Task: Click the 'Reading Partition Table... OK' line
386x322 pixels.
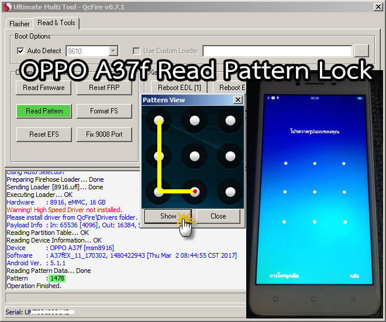Action: (x=48, y=233)
